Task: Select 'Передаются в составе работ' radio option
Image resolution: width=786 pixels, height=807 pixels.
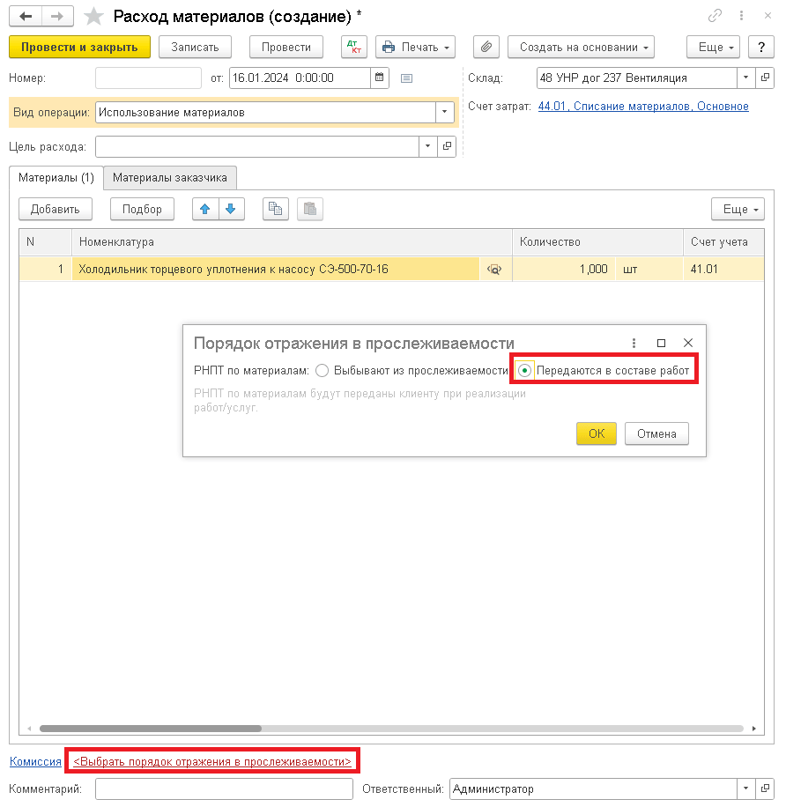Action: click(x=525, y=370)
